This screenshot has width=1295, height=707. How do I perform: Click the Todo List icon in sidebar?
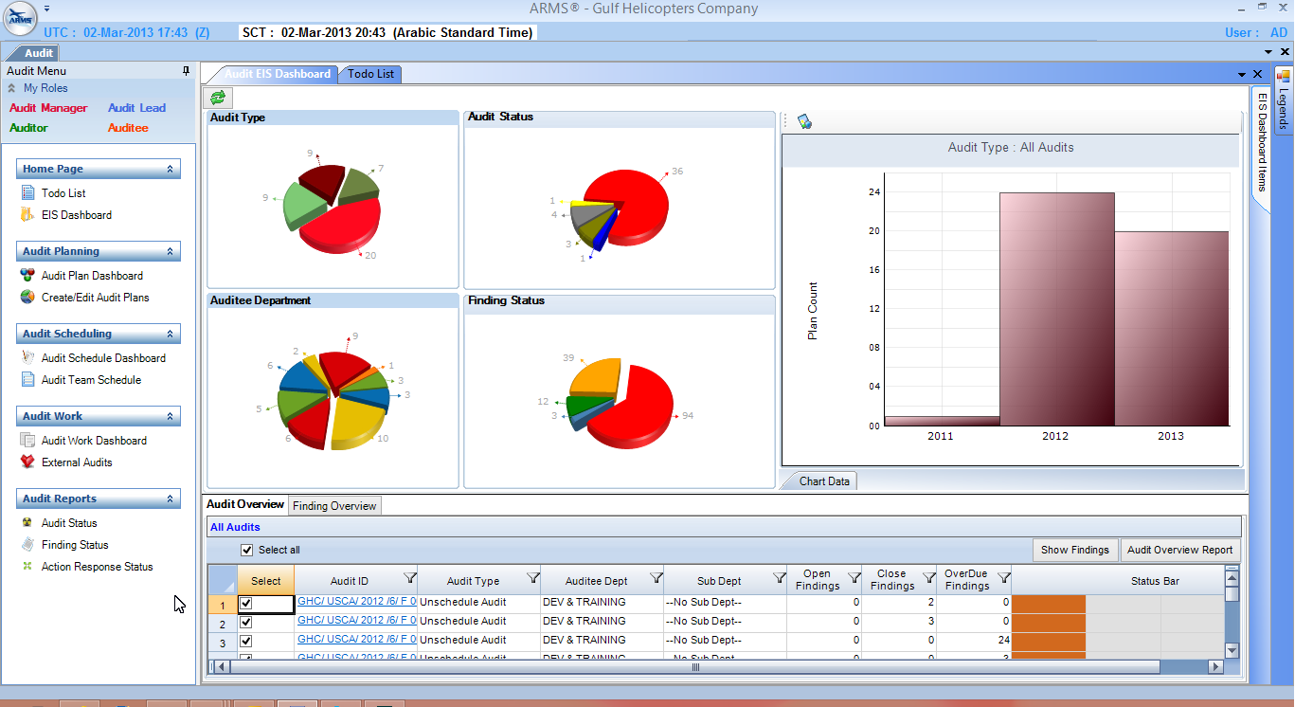(x=27, y=193)
